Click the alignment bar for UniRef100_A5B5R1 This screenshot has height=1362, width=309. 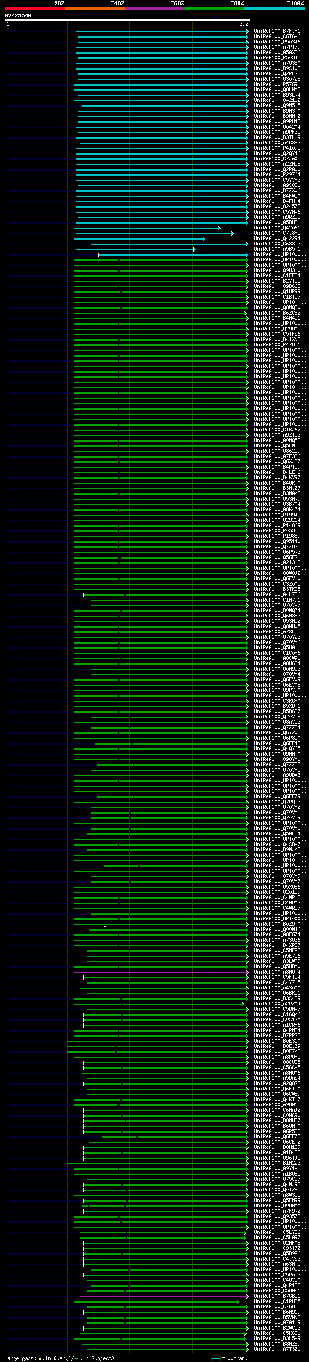point(136,250)
